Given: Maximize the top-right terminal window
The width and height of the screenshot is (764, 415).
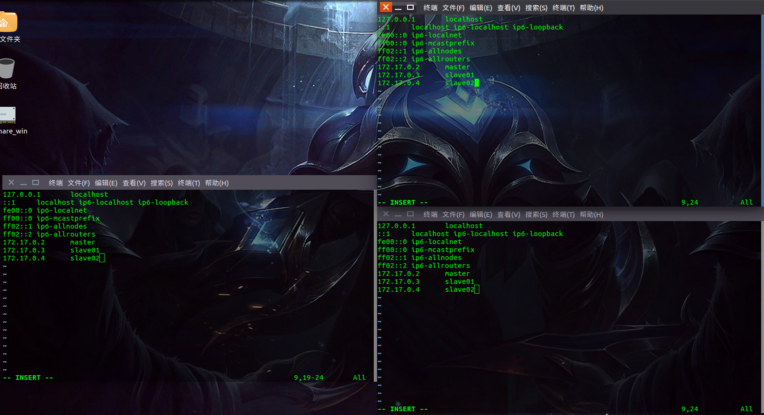Looking at the screenshot, I should (410, 7).
